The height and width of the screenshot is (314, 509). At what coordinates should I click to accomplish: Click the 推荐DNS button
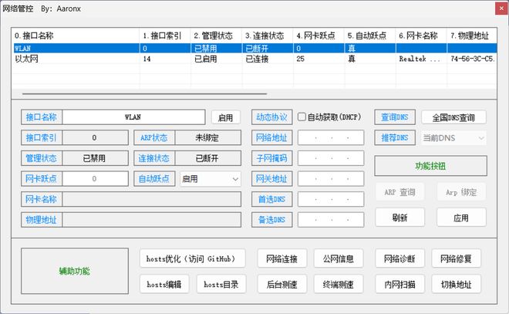[x=394, y=137]
